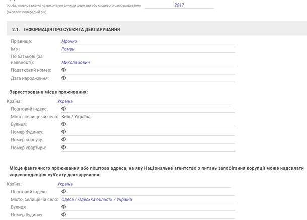Click hidden icon for actual residence Номер будинку
The width and height of the screenshot is (307, 220).
(x=64, y=215)
